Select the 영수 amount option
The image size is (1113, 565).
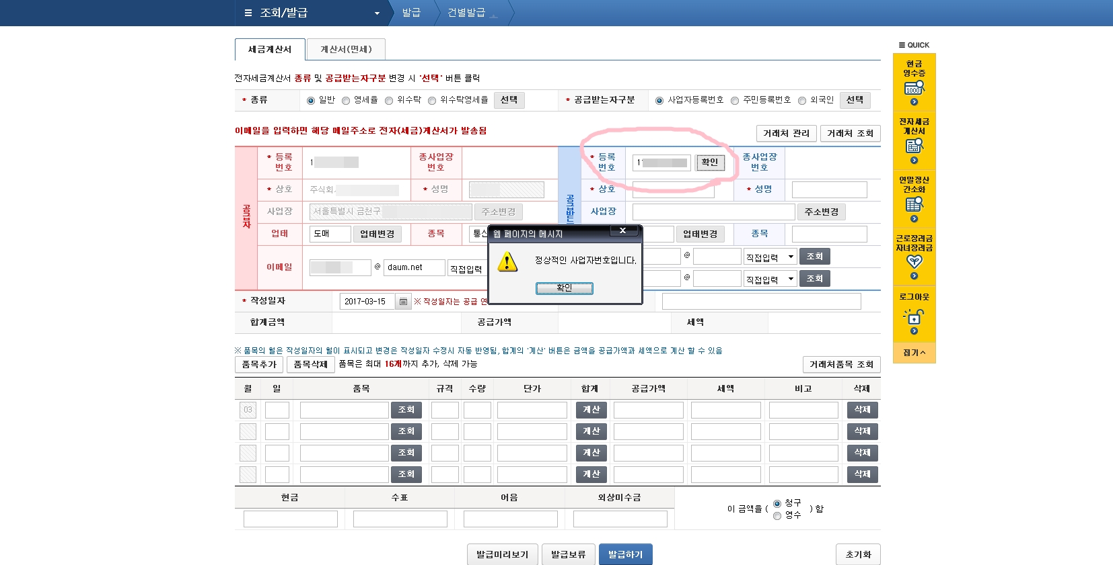pyautogui.click(x=777, y=516)
